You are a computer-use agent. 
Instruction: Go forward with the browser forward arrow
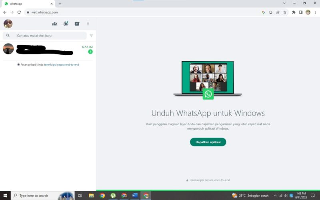[x=12, y=12]
